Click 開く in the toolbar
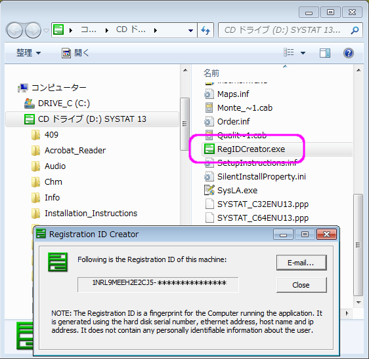This screenshot has height=359, width=369. tap(76, 53)
